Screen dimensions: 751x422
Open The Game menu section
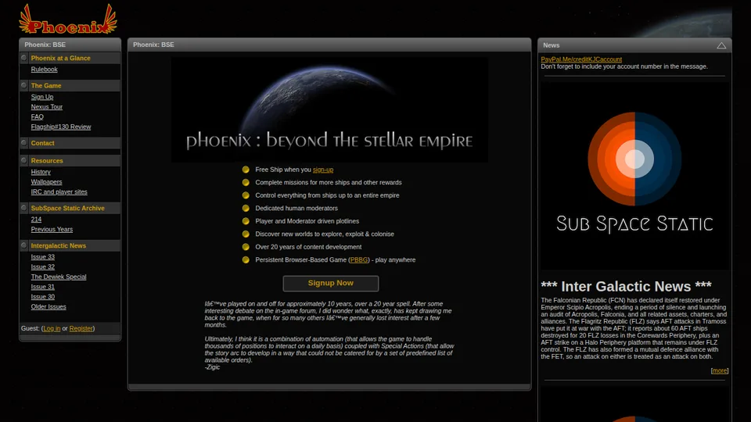click(46, 86)
